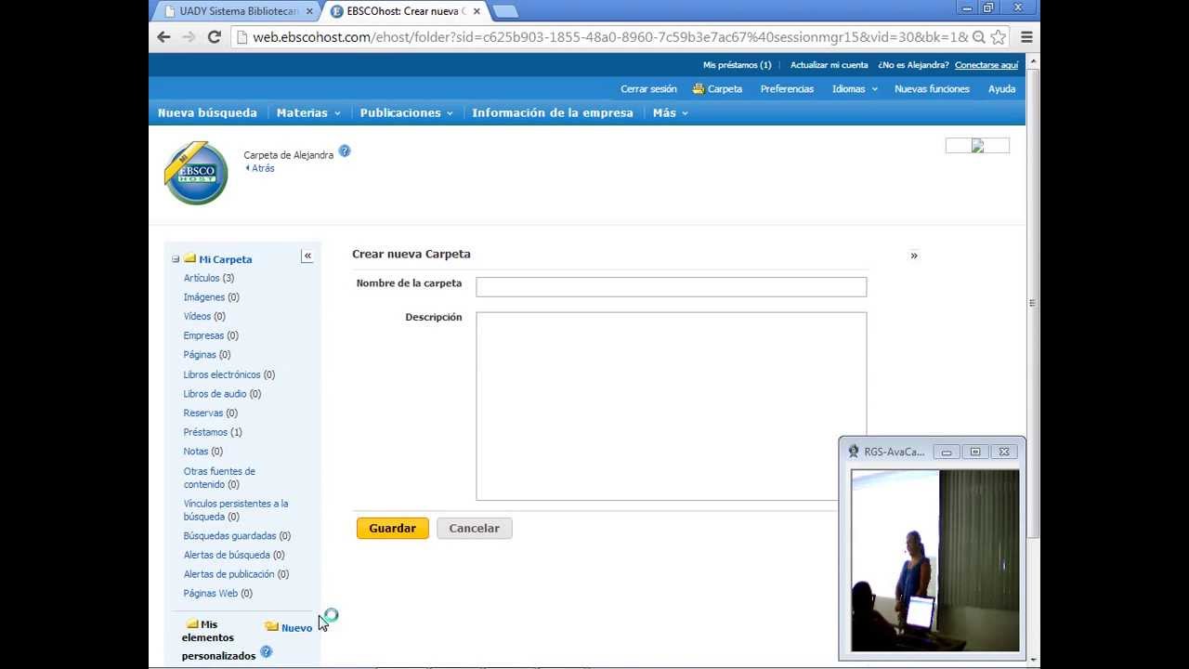Close the EBSCOhost Crear nueva tab
This screenshot has height=669, width=1189.
[477, 11]
